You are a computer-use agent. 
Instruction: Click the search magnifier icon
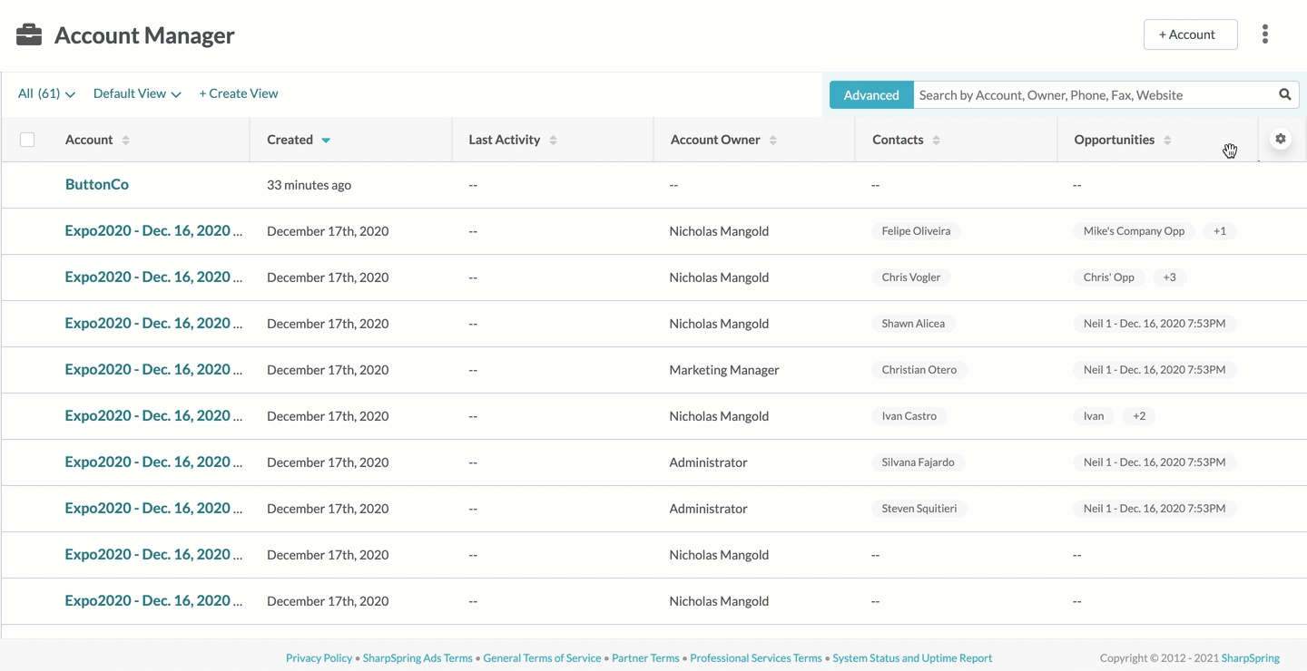point(1285,94)
